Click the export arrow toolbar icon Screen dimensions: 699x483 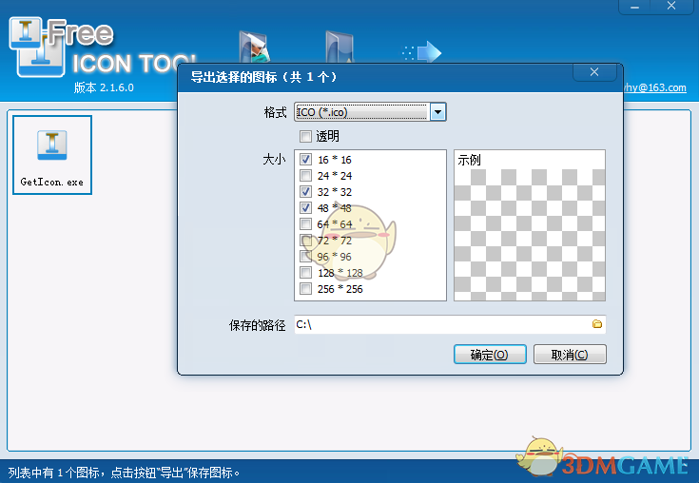pyautogui.click(x=421, y=53)
